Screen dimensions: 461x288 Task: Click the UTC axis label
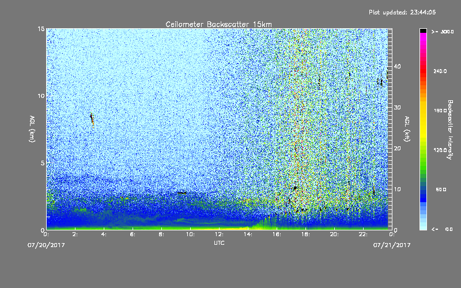[x=219, y=242]
